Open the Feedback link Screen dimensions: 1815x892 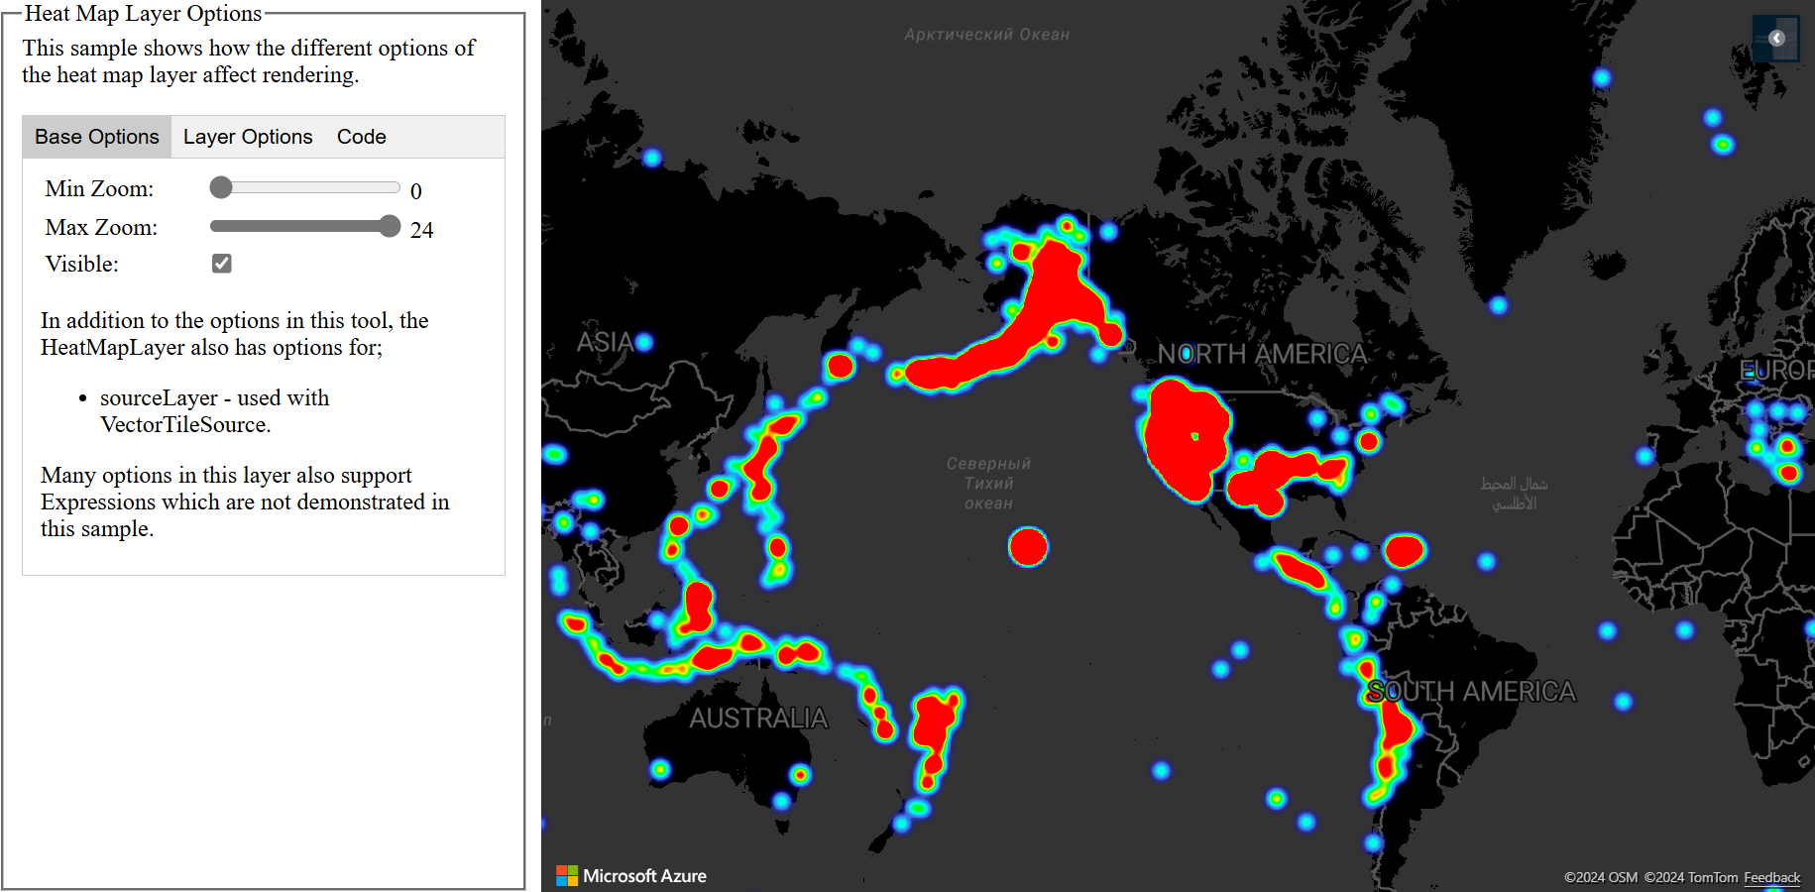click(1773, 878)
